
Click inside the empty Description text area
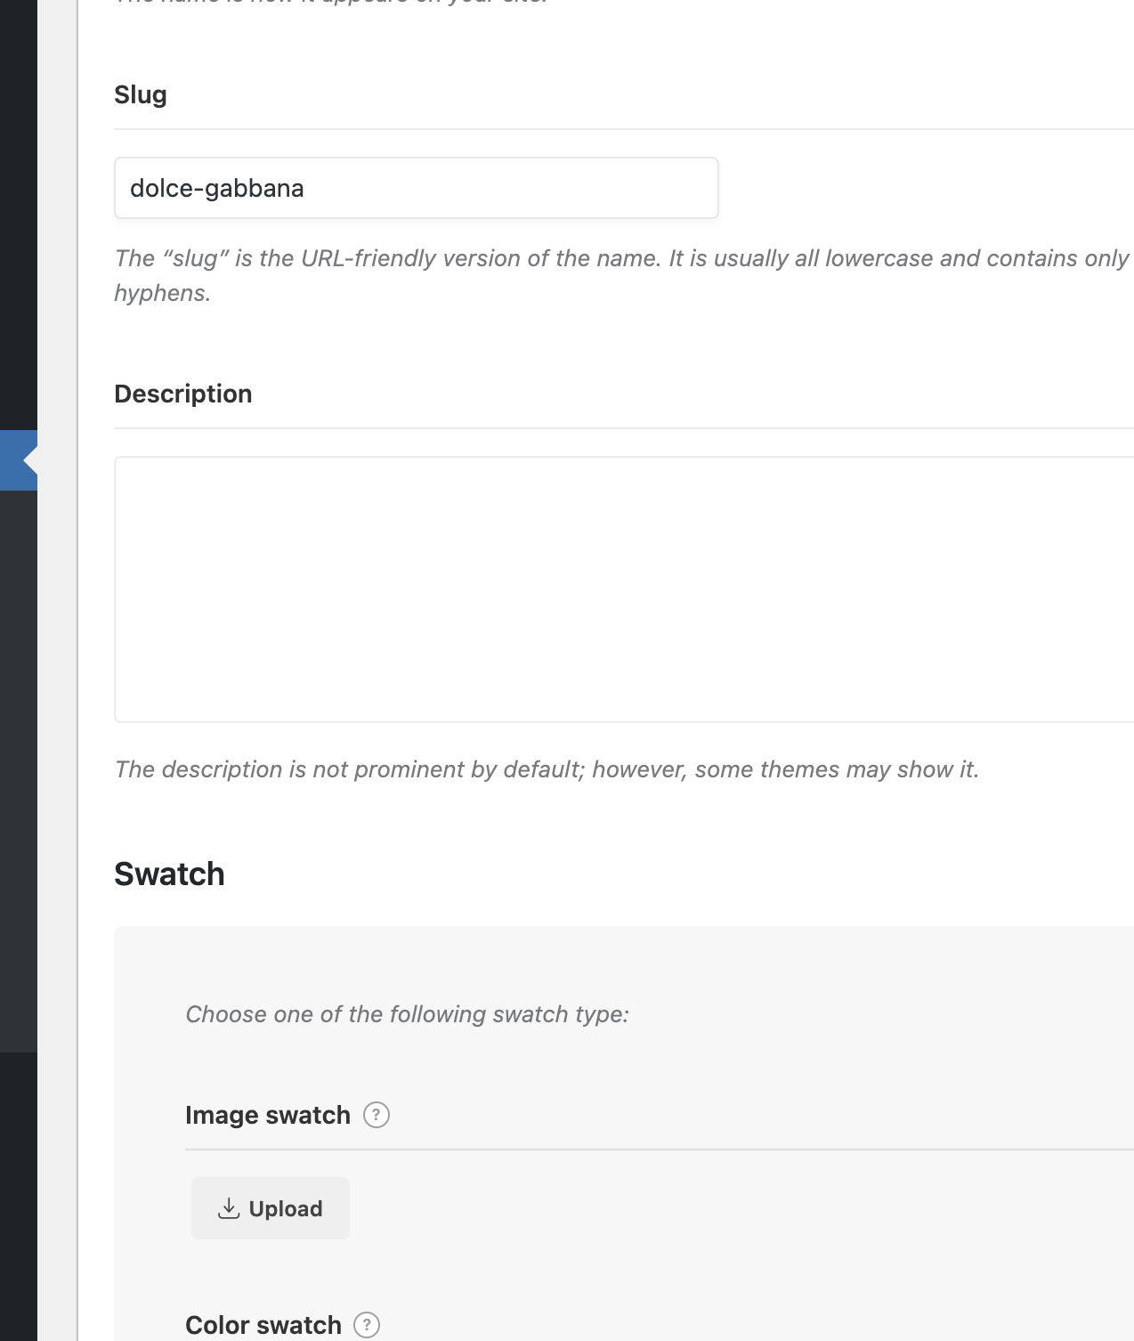click(623, 589)
